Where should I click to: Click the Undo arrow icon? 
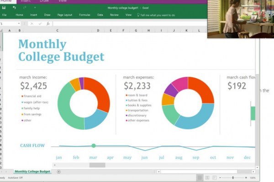coord(14,7)
